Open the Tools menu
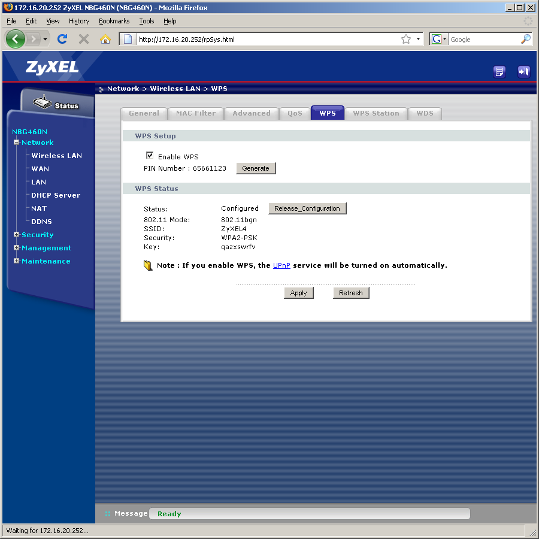The height and width of the screenshot is (539, 539). tap(147, 22)
